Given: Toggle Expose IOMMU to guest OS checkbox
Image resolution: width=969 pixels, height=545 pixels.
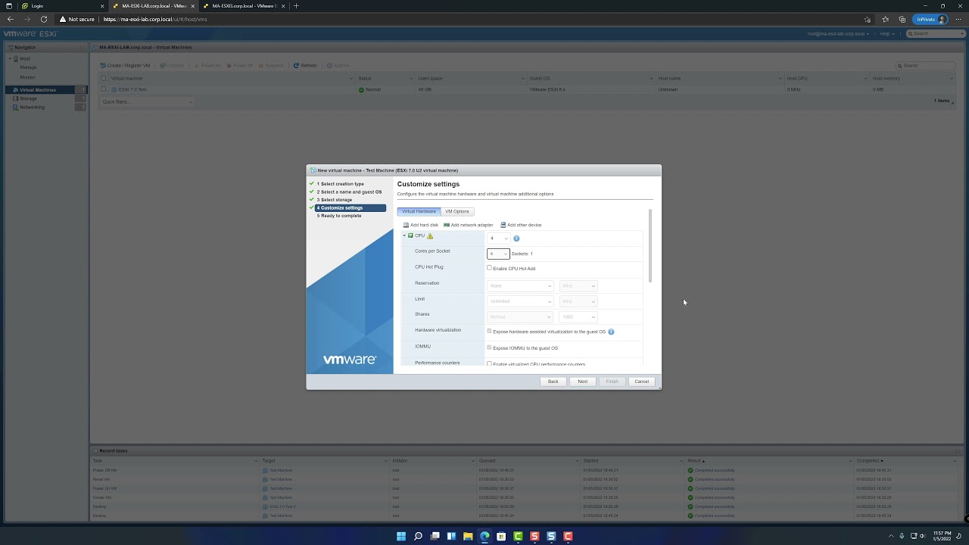Looking at the screenshot, I should click(489, 347).
